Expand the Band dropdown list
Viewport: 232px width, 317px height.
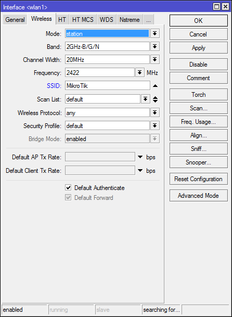(155, 47)
